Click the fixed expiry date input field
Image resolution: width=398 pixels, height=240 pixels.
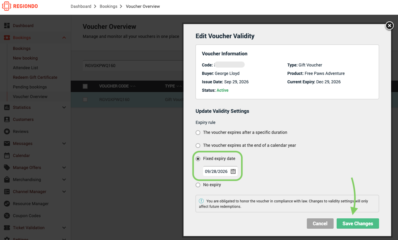220,171
